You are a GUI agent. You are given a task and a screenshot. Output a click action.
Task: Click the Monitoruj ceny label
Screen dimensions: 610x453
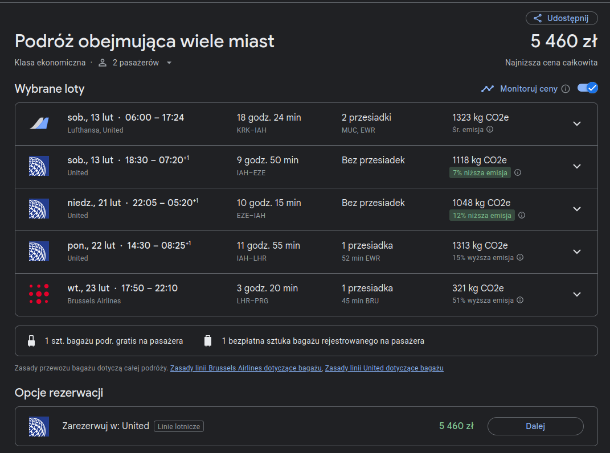coord(529,89)
